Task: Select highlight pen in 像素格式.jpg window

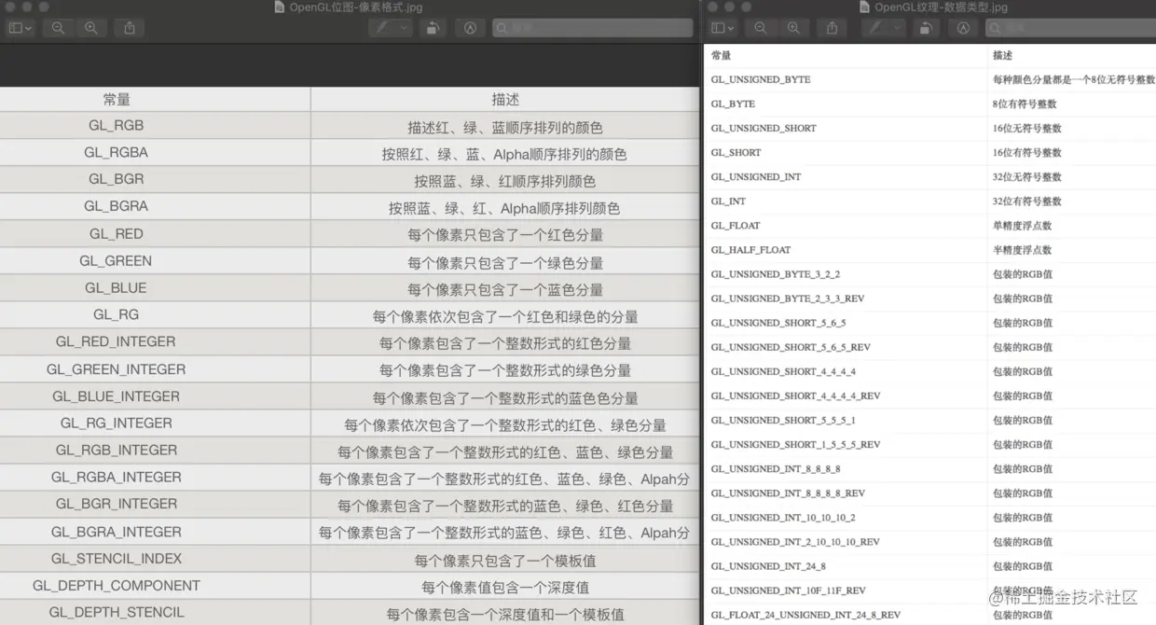Action: click(380, 28)
